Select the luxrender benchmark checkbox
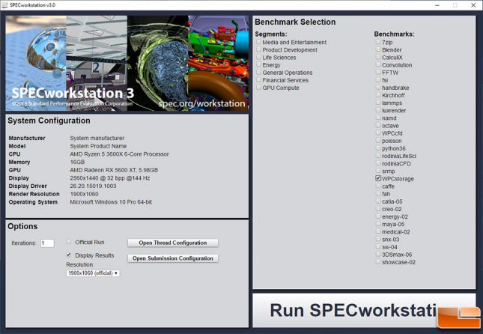 (x=378, y=110)
